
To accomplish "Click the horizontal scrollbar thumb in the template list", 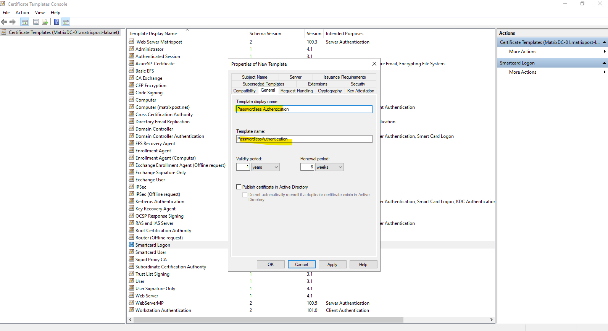I will (x=269, y=320).
